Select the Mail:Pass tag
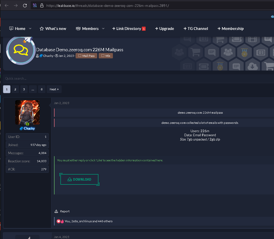274x239 pixels. pos(86,56)
